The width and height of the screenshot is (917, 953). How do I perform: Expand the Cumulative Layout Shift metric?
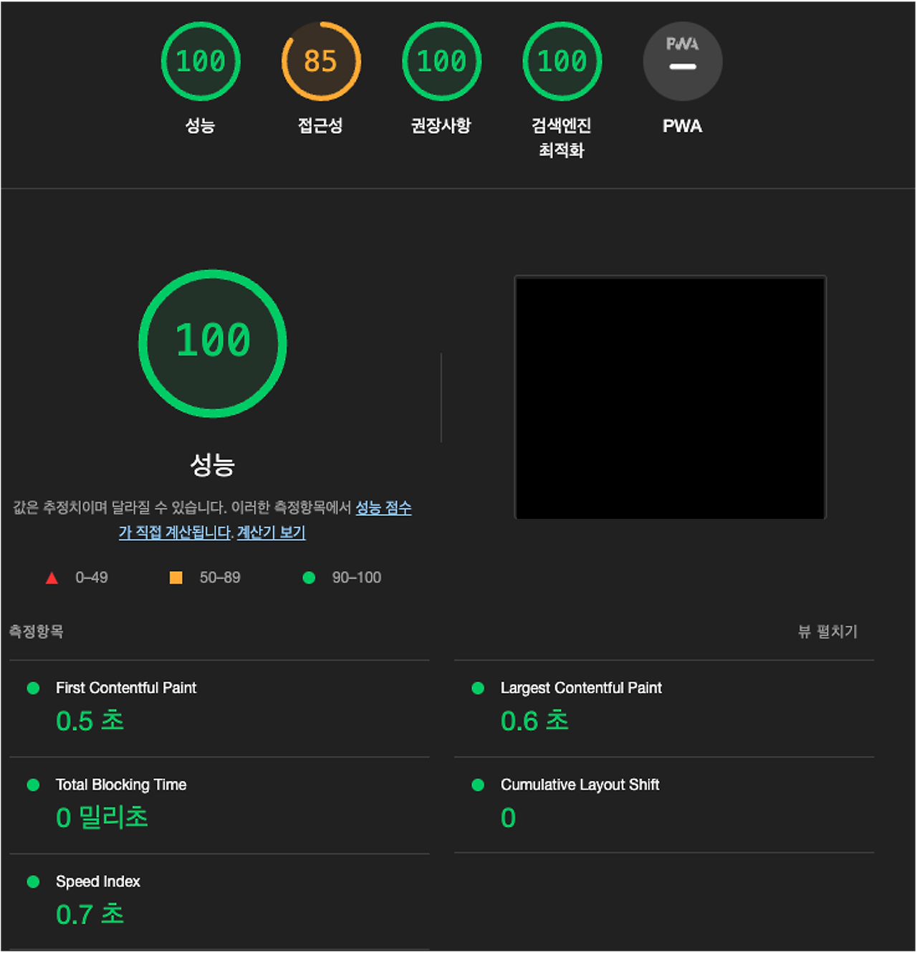[x=580, y=785]
